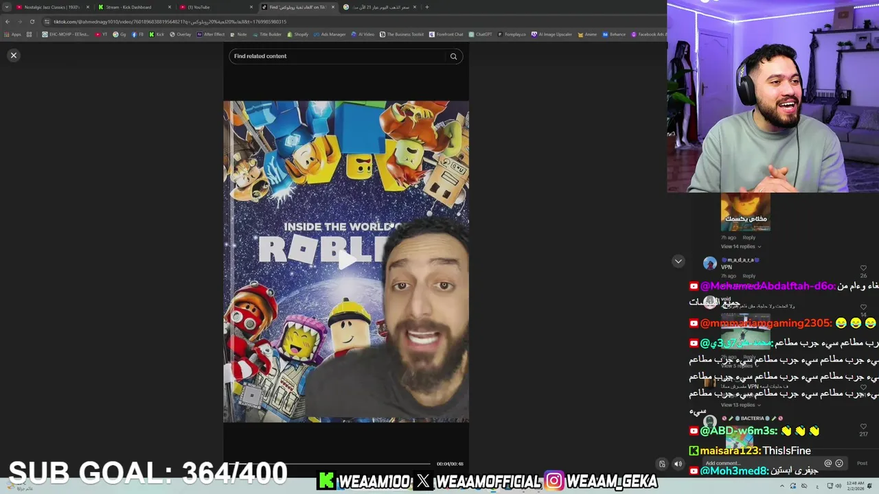
Task: Go back in browser history
Action: (x=8, y=21)
